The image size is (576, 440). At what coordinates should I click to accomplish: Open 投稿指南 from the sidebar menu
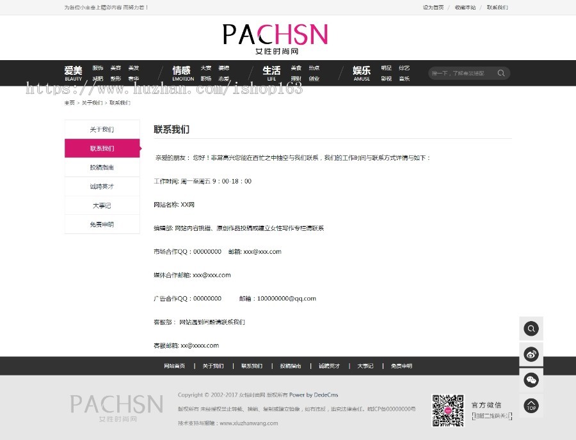[x=102, y=167]
